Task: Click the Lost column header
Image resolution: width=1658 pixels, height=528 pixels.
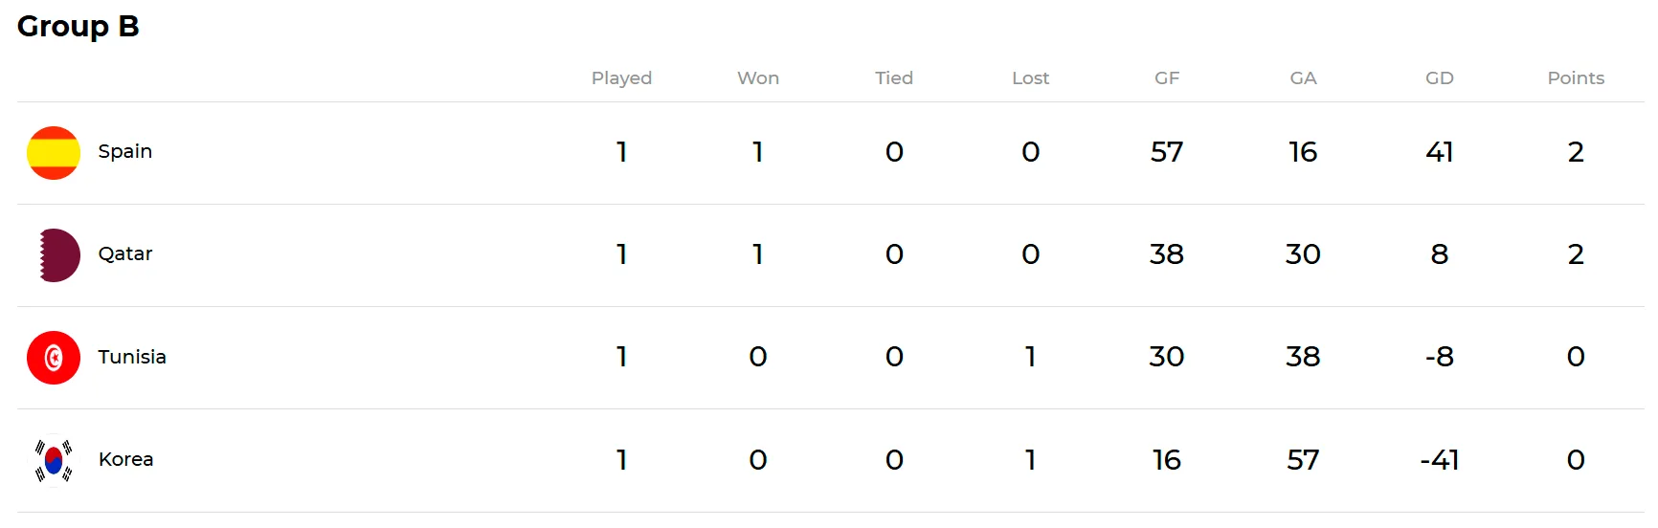Action: [1030, 77]
